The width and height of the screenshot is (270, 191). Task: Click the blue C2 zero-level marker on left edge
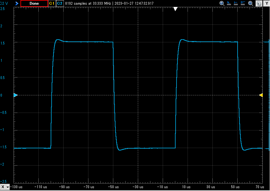pos(15,95)
